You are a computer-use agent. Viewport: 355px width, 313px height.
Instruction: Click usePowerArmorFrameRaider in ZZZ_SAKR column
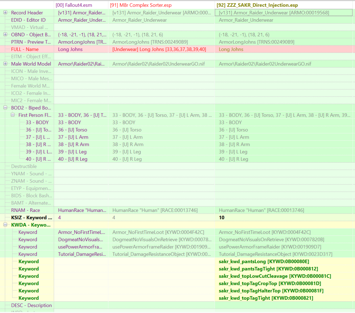point(270,247)
